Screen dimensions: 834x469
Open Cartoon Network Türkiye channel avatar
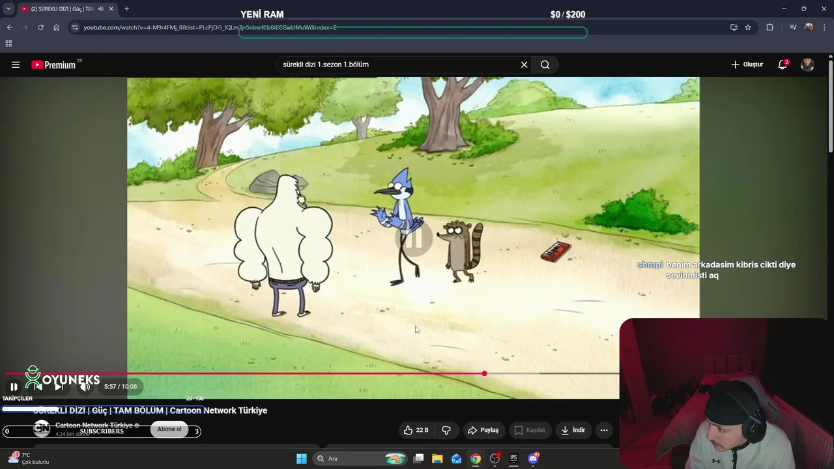pyautogui.click(x=42, y=428)
